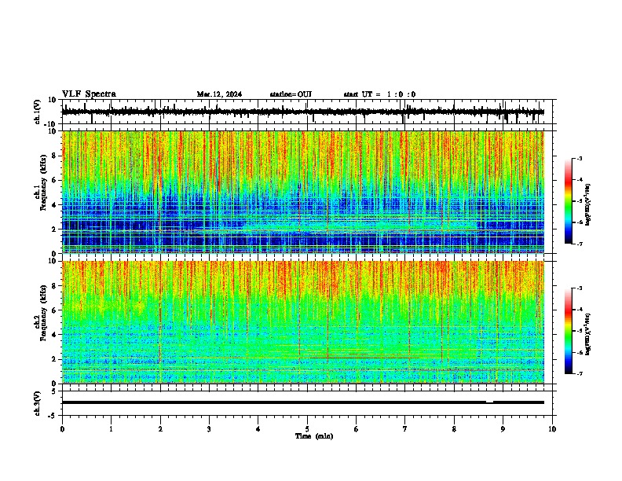
Task: Click the 'Time (min)' axis label
Action: 314,436
